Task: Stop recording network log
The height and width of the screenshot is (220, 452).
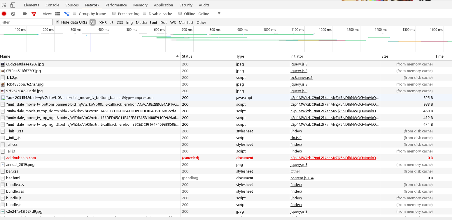Action: click(3, 14)
